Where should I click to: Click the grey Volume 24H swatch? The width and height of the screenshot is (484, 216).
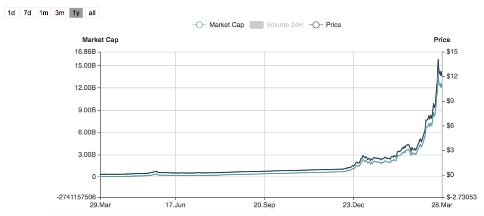coord(256,25)
